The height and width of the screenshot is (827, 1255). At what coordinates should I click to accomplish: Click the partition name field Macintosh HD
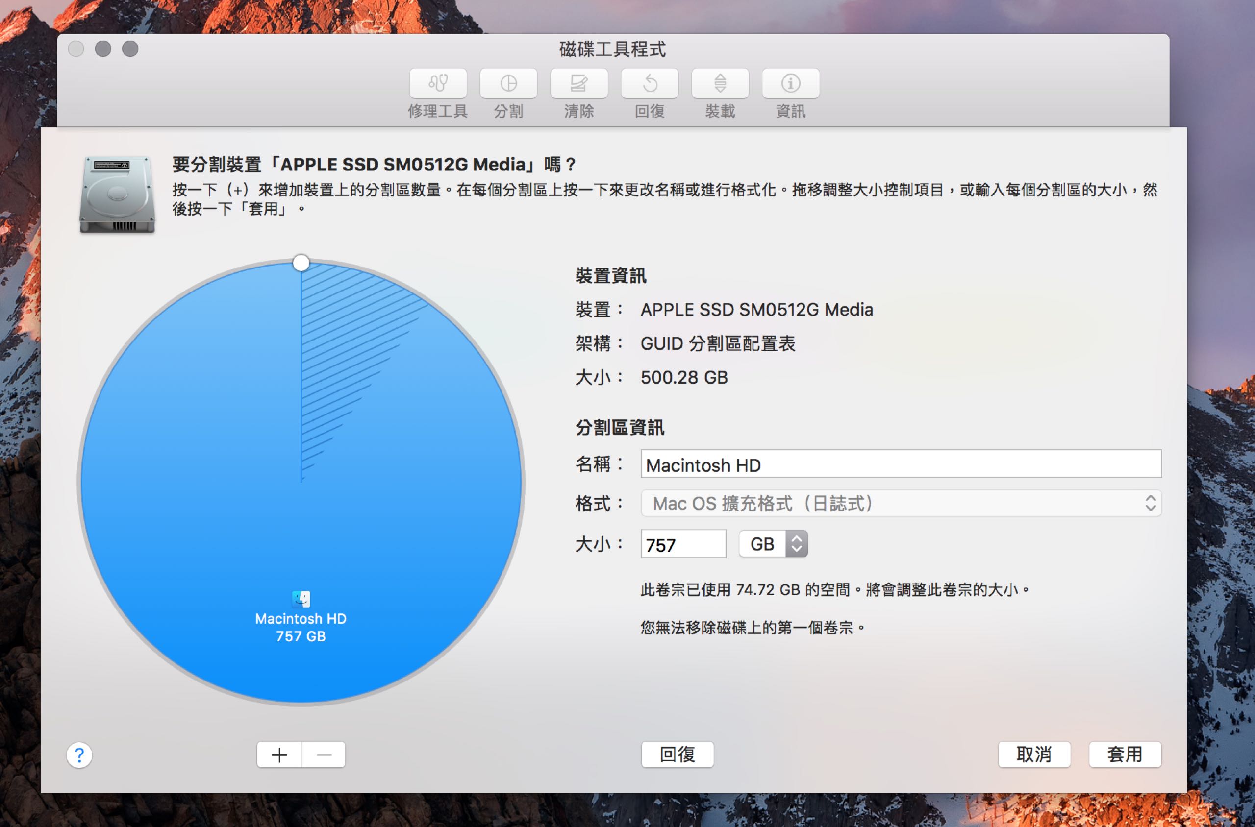(x=901, y=464)
